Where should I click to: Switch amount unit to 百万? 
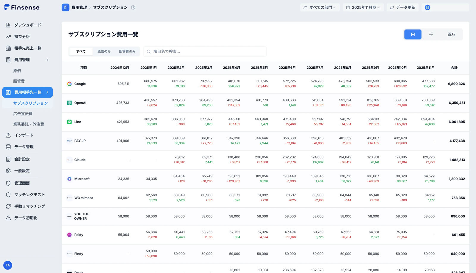coord(451,34)
